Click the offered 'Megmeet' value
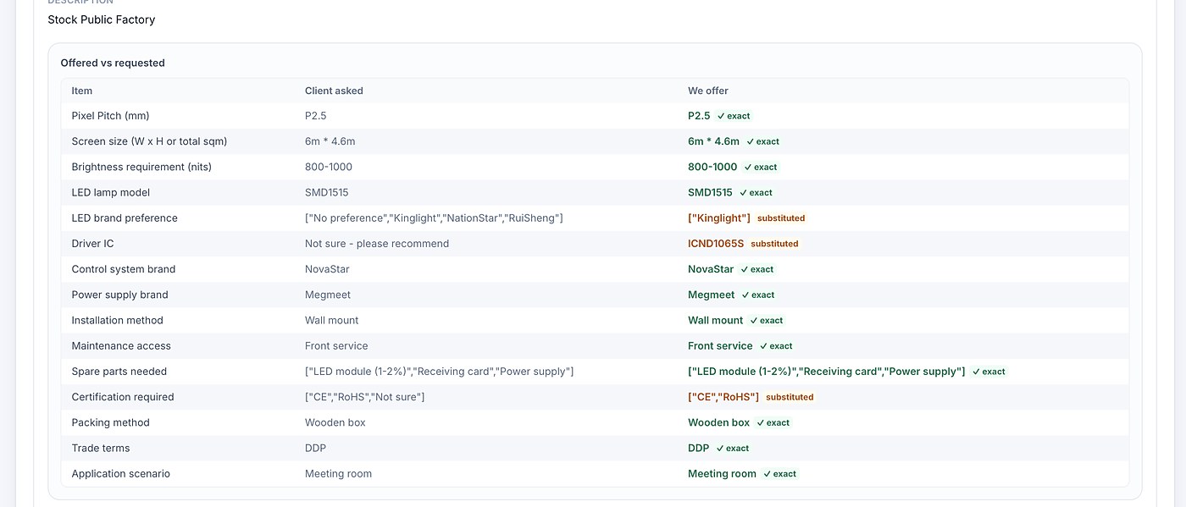The image size is (1186, 507). point(712,295)
